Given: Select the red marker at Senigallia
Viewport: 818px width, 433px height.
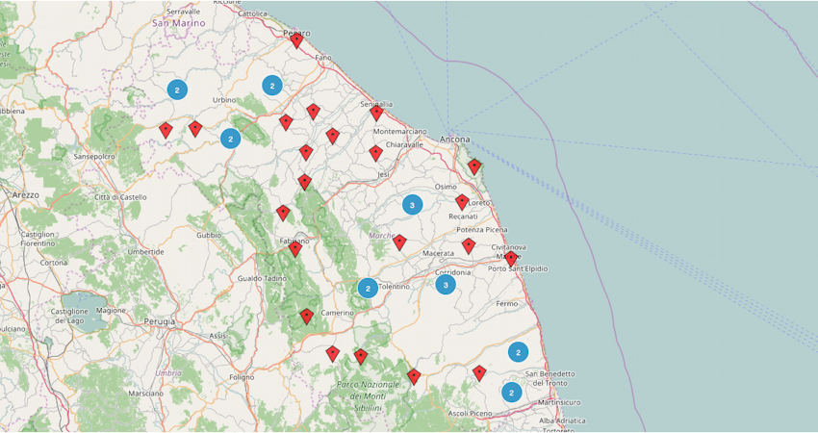Looking at the screenshot, I should (x=376, y=114).
